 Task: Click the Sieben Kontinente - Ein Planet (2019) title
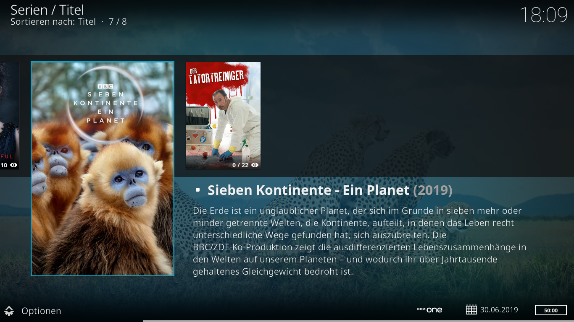[330, 190]
